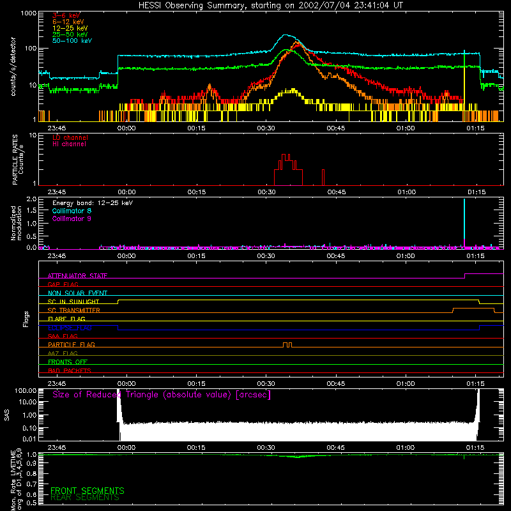This screenshot has width=511, height=511.
Task: Click the orange PARTICLE FLAG pulse near 00:34
Action: coord(287,345)
